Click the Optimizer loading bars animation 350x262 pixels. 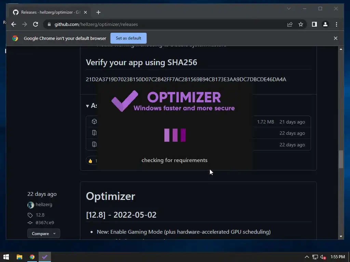tap(175, 135)
